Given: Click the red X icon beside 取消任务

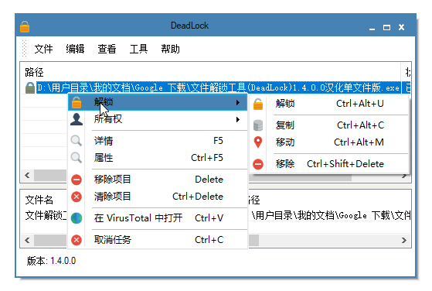Looking at the screenshot, I should (77, 240).
